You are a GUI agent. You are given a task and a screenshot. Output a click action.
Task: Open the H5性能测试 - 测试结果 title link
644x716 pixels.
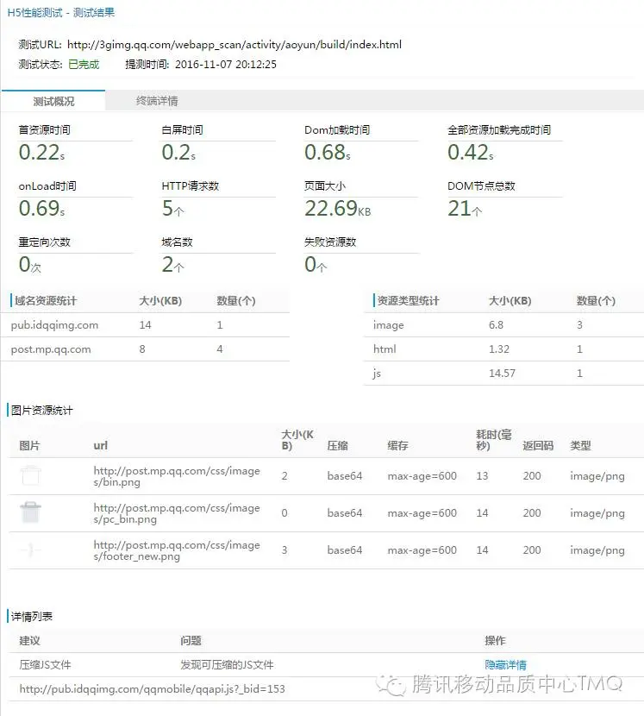(x=60, y=13)
